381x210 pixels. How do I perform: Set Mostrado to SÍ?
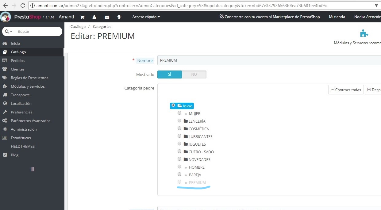tap(170, 74)
